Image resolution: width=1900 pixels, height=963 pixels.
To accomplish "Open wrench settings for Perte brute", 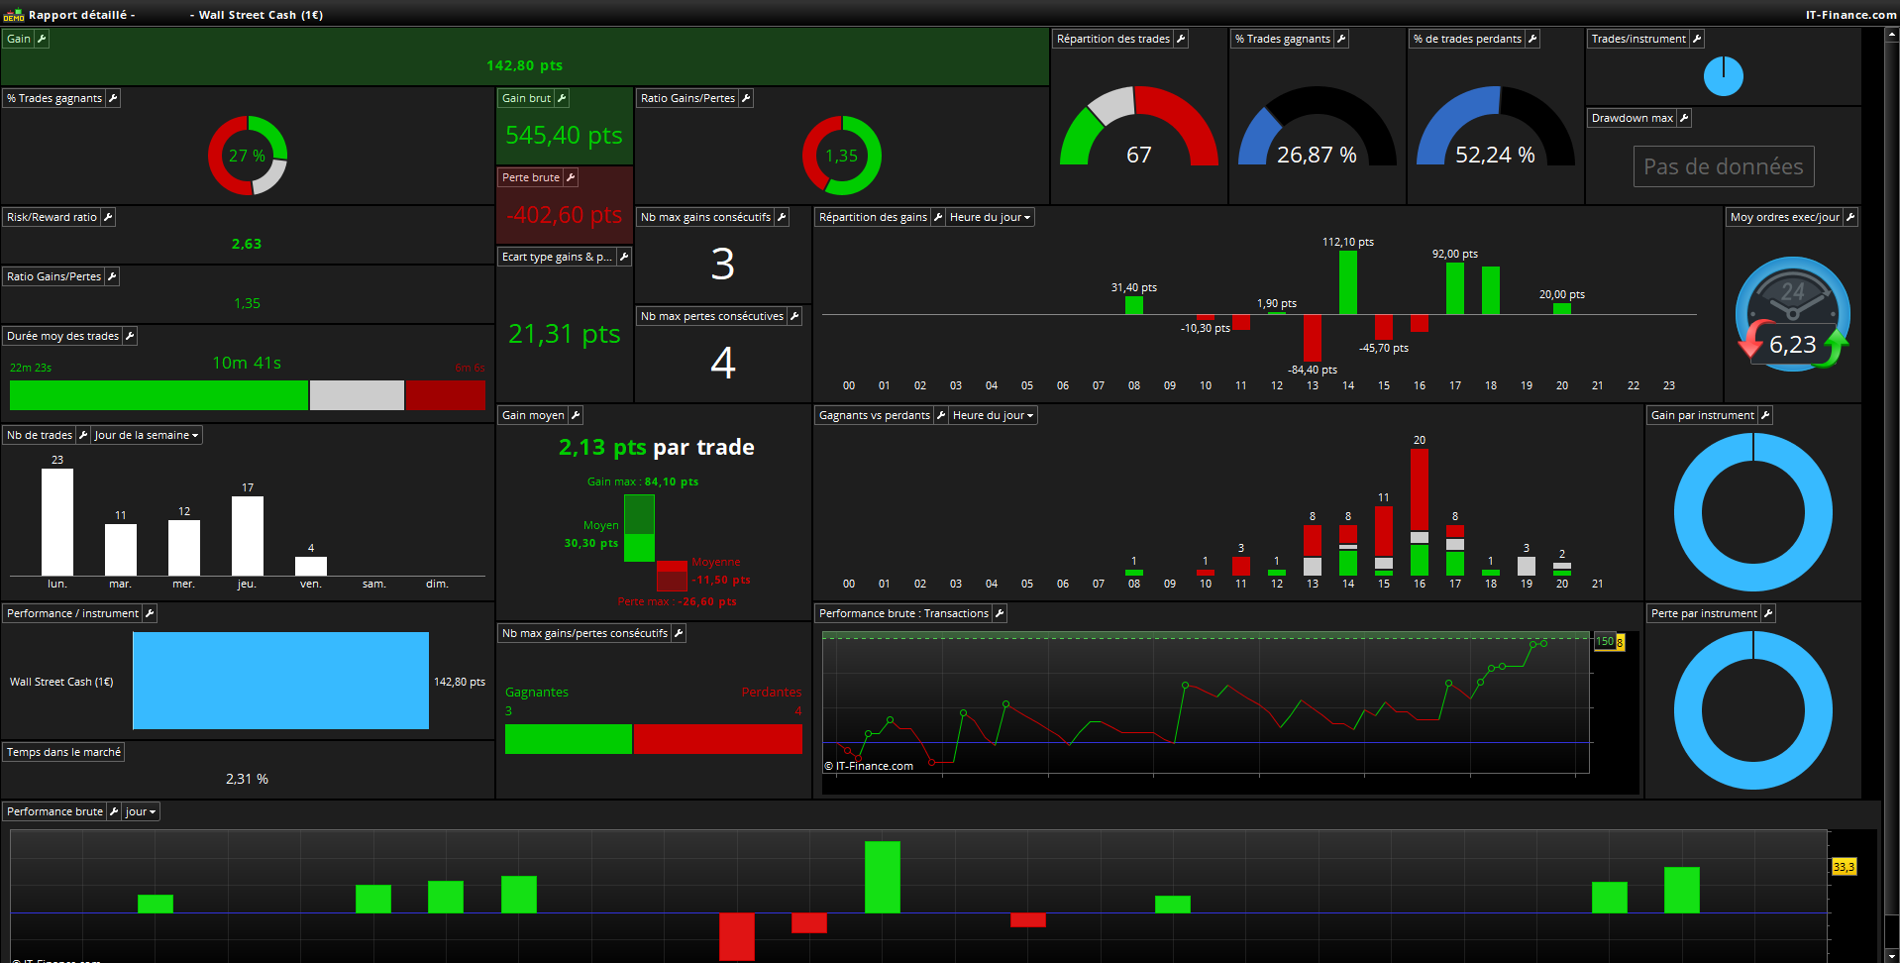I will pos(571,177).
